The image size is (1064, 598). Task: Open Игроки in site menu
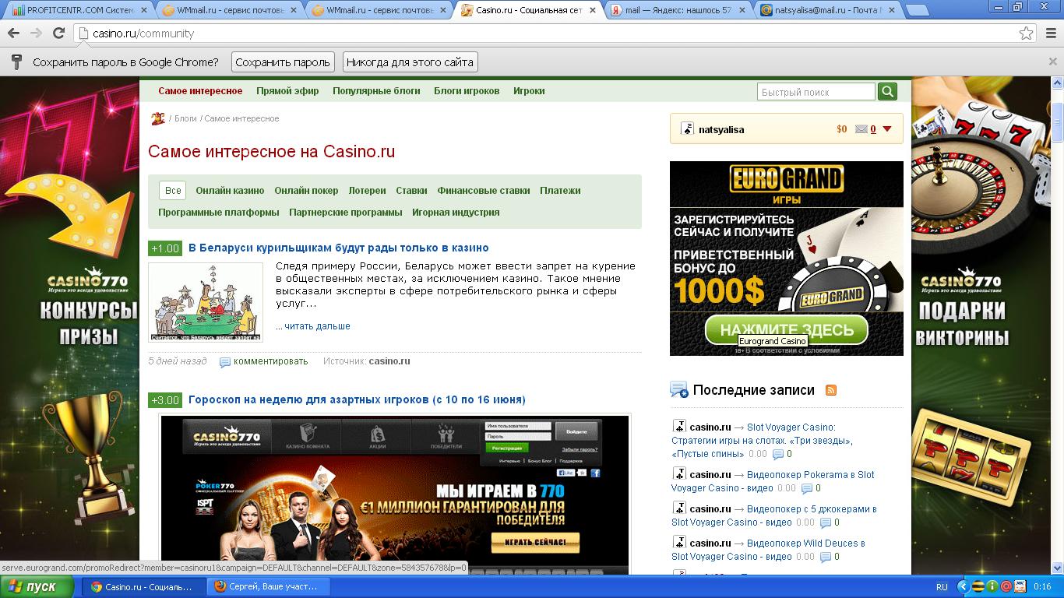529,91
